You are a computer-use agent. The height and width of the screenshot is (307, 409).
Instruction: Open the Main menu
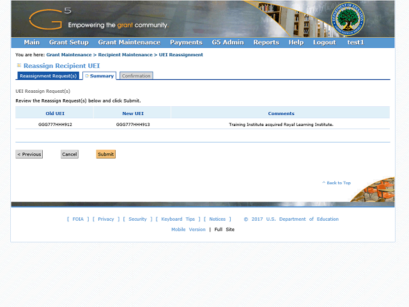point(31,42)
